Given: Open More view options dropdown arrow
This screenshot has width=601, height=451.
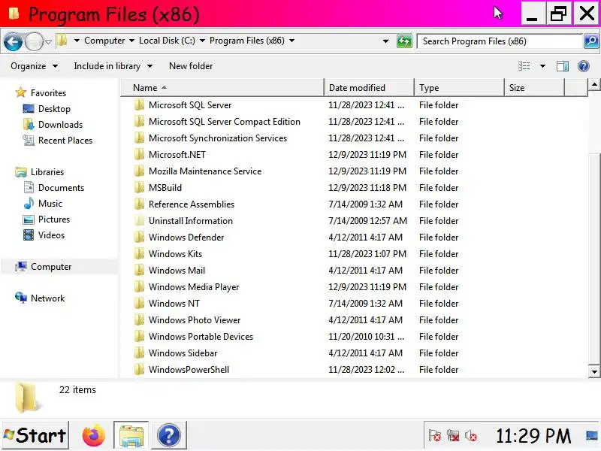Looking at the screenshot, I should (x=542, y=66).
